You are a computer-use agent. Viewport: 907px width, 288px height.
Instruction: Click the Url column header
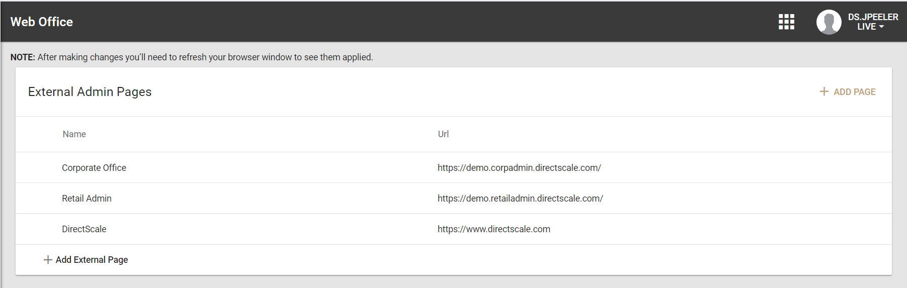(443, 134)
